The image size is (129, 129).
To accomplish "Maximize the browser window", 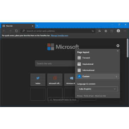I will pyautogui.click(x=119, y=25).
